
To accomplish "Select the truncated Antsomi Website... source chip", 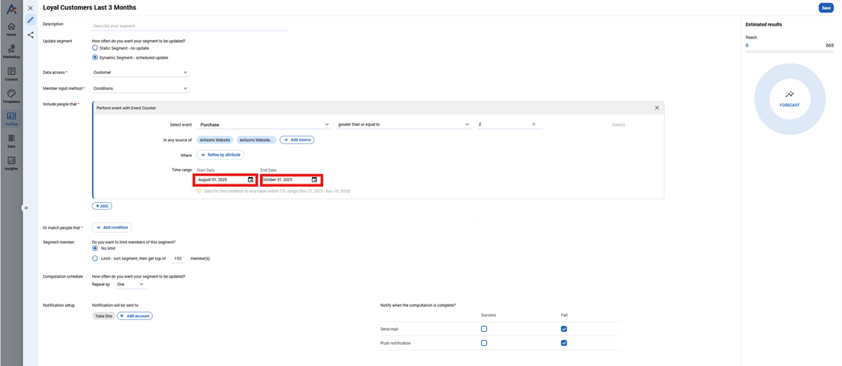I will coord(257,140).
